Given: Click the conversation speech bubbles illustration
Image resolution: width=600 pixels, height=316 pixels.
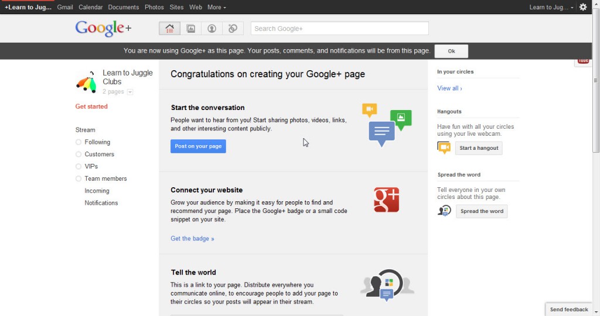Looking at the screenshot, I should pos(387,125).
